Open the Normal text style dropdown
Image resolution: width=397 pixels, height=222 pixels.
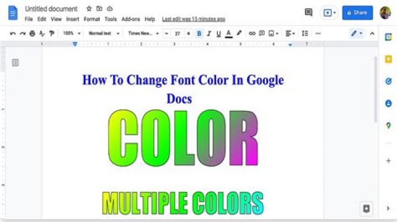[104, 34]
